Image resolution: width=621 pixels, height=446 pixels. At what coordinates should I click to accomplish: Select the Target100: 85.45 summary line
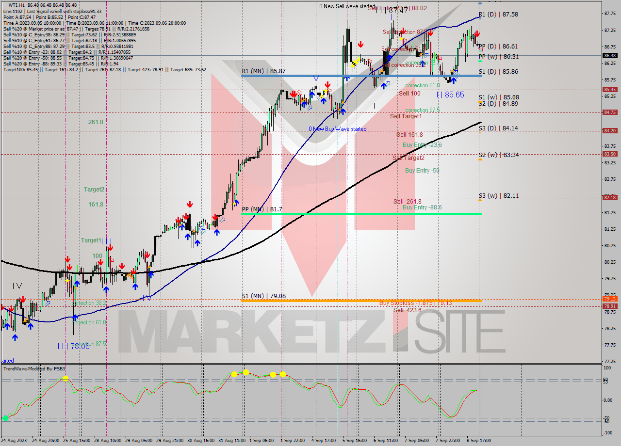pyautogui.click(x=104, y=69)
